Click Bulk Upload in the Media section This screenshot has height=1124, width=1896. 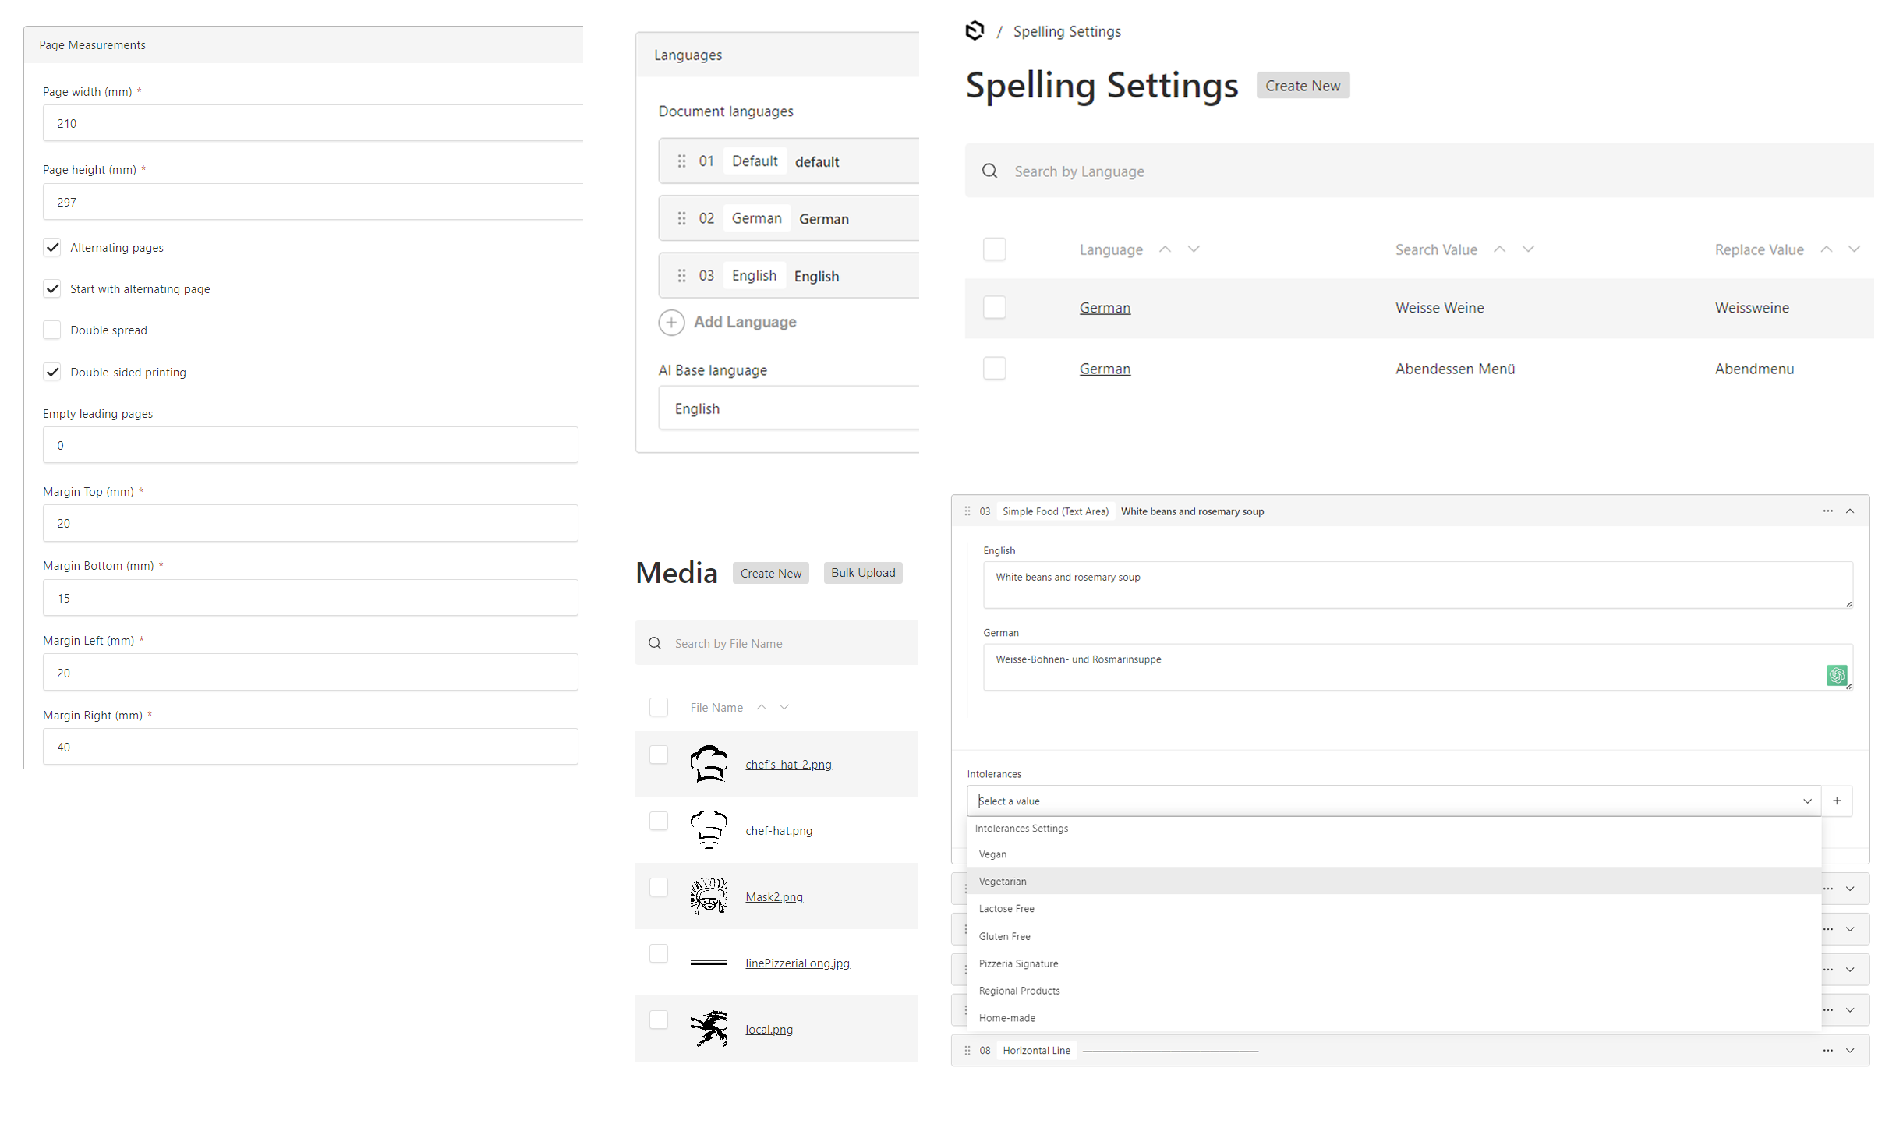point(862,572)
